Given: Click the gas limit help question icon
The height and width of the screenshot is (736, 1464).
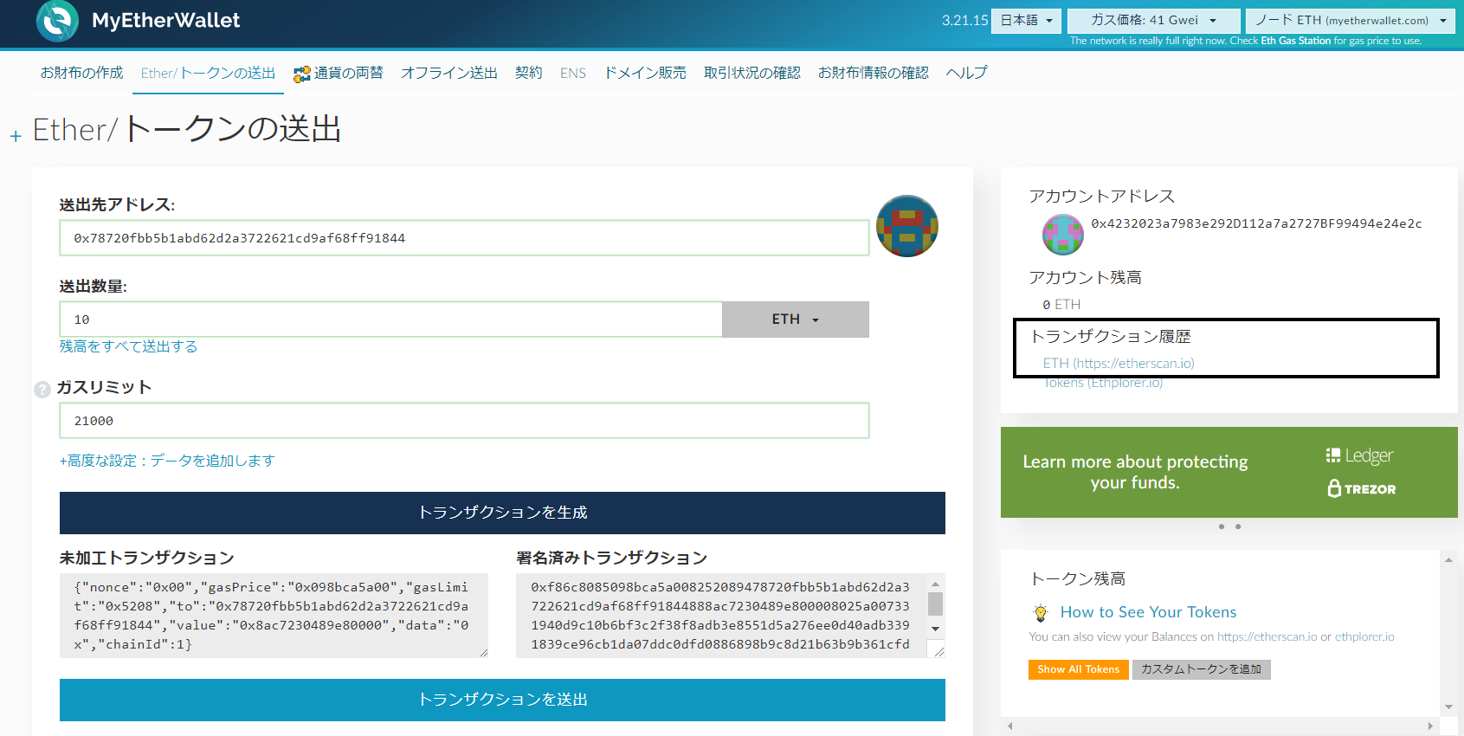Looking at the screenshot, I should point(42,390).
